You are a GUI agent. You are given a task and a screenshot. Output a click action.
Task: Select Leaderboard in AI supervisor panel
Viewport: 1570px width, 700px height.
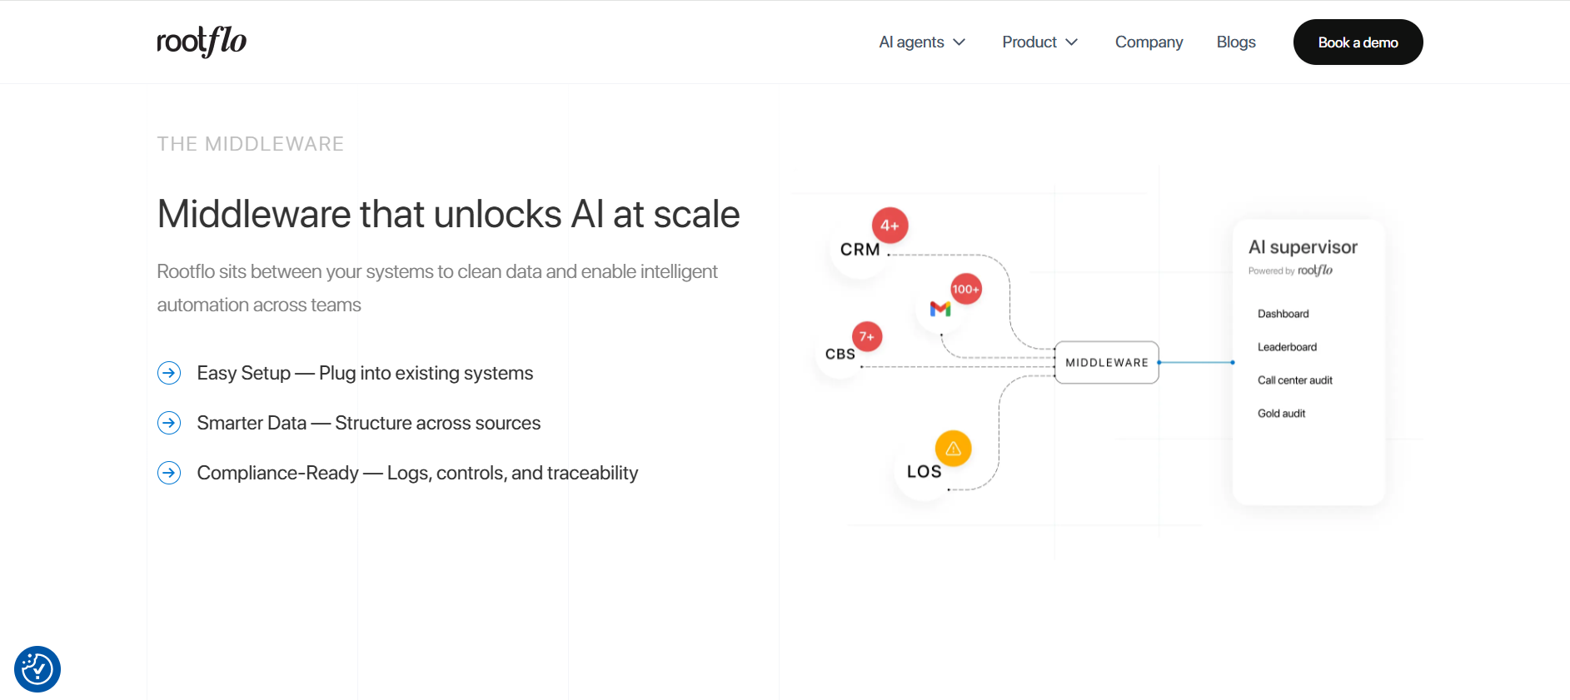pos(1287,347)
